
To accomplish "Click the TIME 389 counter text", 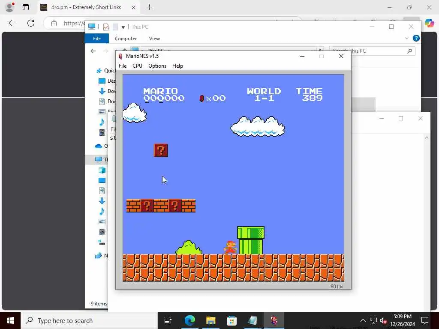I will [310, 95].
